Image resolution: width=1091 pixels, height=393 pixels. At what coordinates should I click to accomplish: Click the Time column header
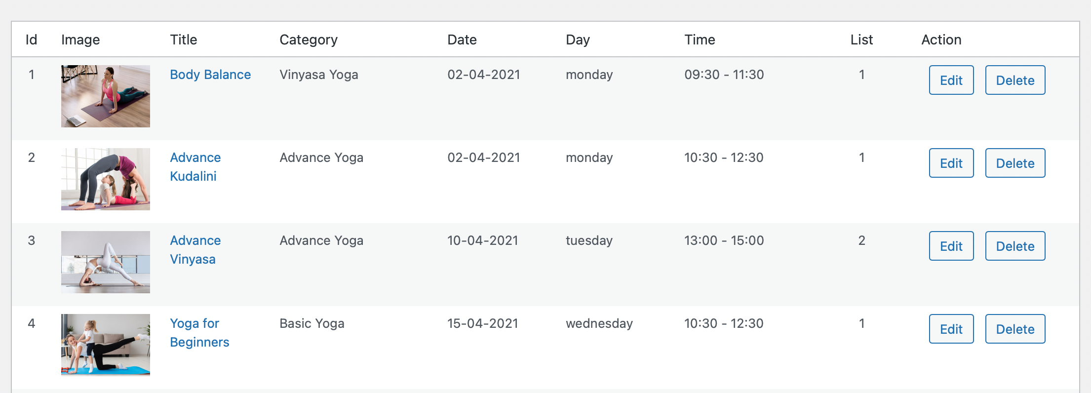[x=700, y=39]
